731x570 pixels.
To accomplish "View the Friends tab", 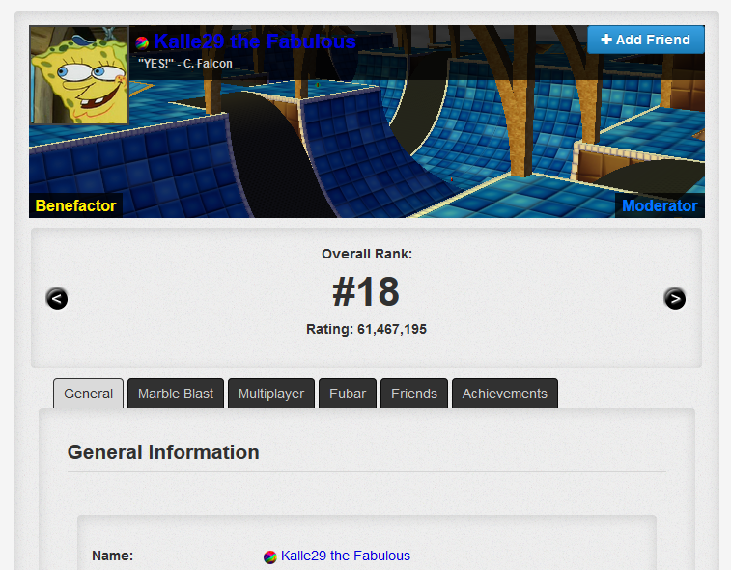I will tap(414, 394).
